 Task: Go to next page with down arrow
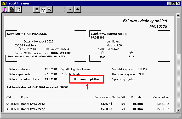(x=70, y=9)
